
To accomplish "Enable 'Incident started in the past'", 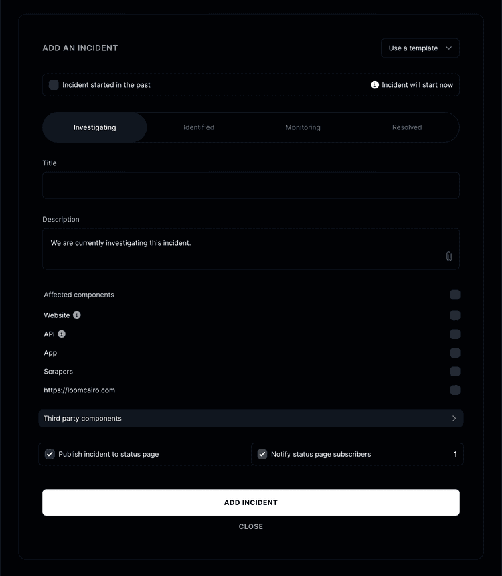I will tap(54, 84).
